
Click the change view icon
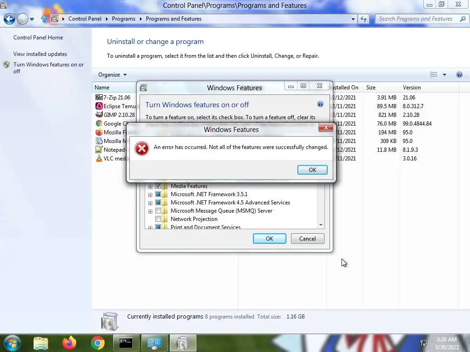click(x=433, y=75)
